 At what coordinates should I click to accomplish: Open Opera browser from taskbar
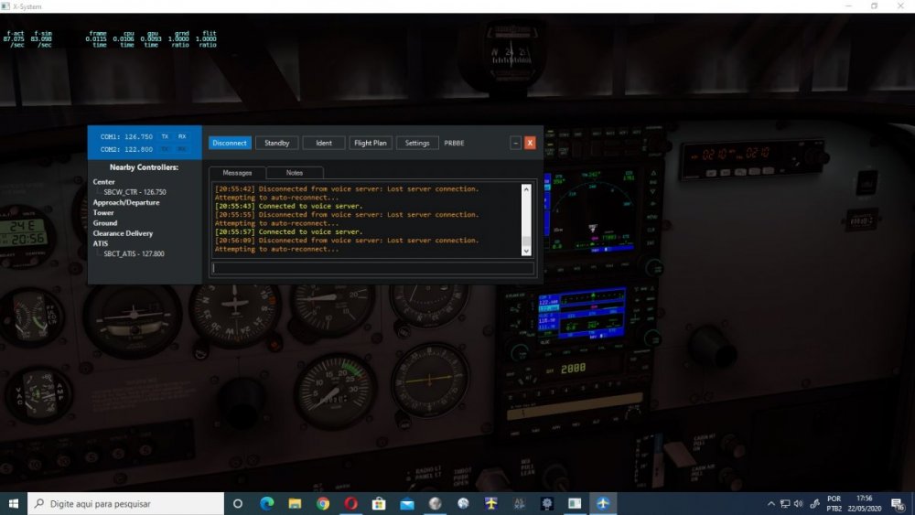[x=350, y=503]
